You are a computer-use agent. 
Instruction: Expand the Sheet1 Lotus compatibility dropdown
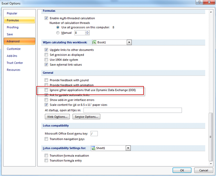pos(128,148)
